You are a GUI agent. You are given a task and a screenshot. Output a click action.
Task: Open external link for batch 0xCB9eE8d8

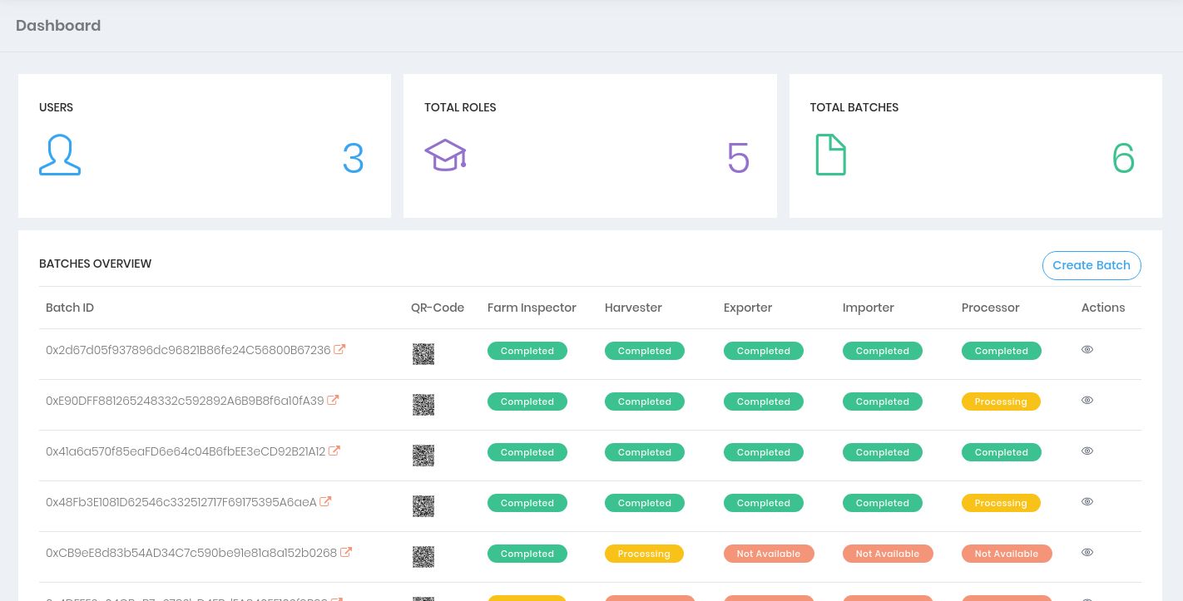tap(346, 553)
